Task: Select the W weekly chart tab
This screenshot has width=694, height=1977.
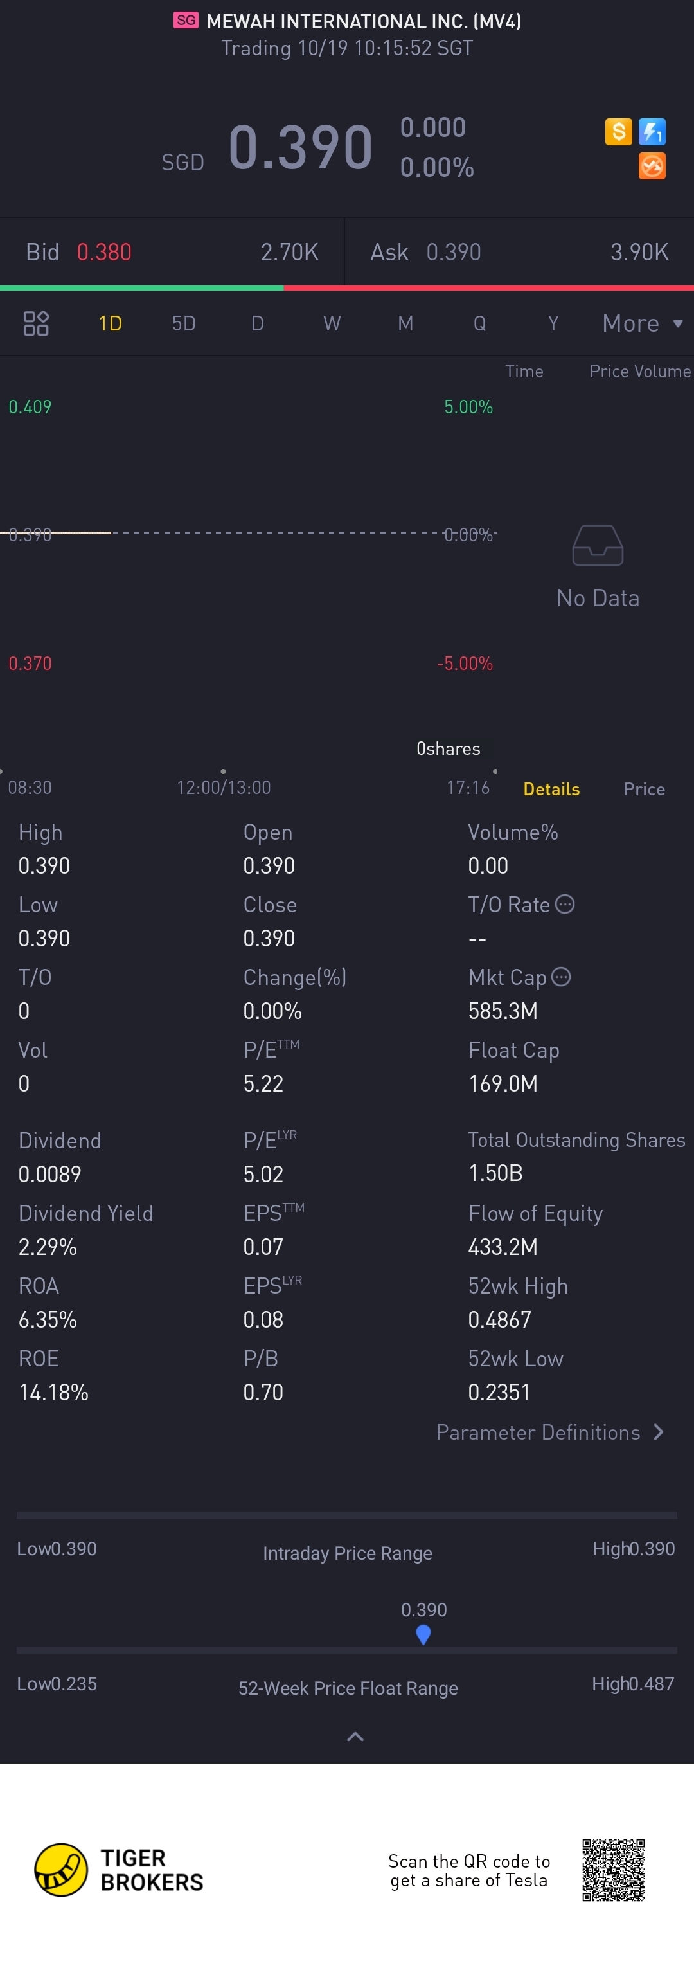Action: [x=332, y=323]
